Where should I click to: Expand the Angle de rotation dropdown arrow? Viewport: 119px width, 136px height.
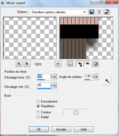point(96,77)
